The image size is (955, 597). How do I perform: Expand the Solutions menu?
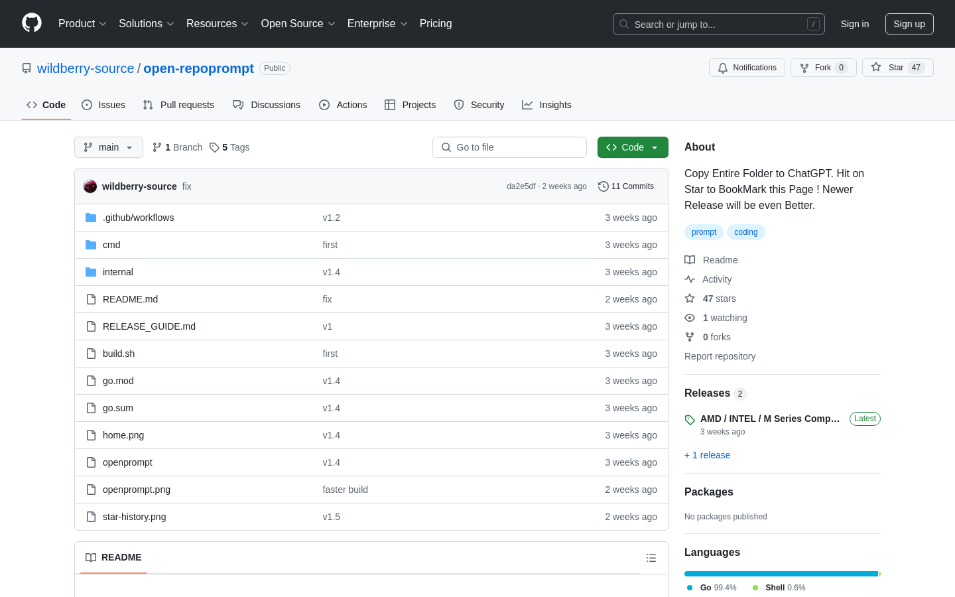click(147, 23)
